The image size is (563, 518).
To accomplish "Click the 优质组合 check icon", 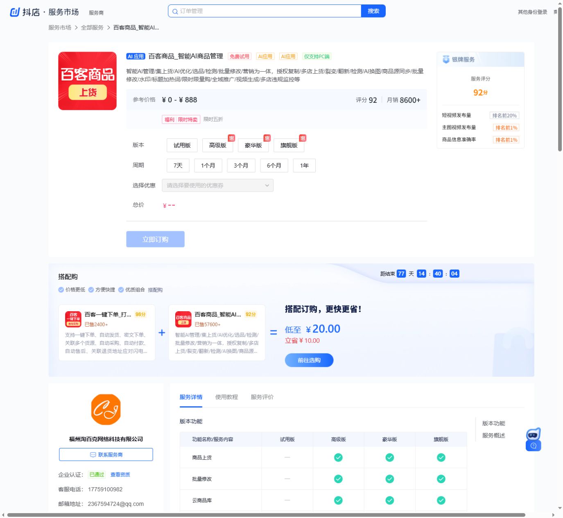I will tap(121, 290).
